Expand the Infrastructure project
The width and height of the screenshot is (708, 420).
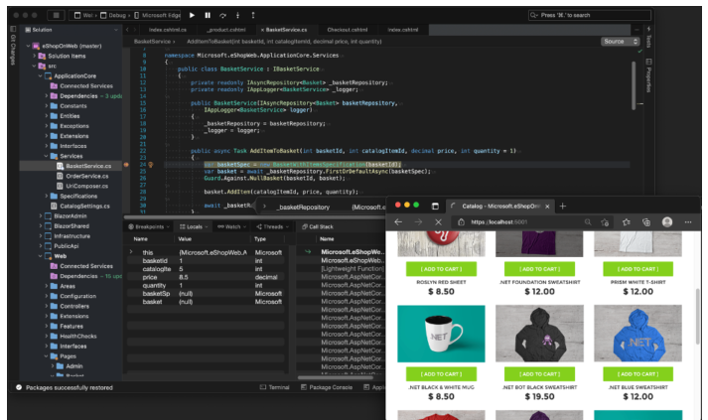tap(40, 236)
